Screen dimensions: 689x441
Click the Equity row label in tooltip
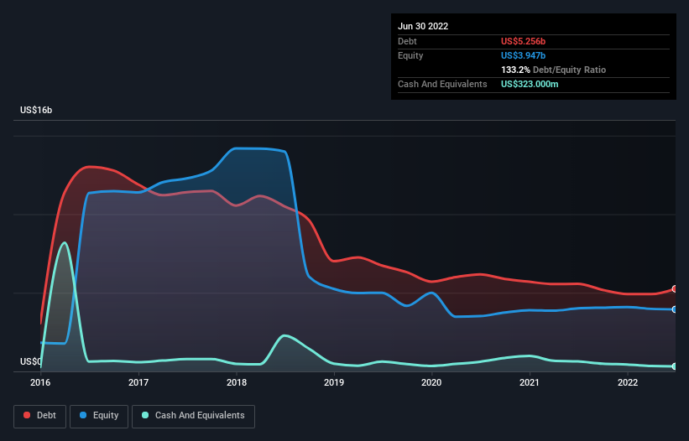(x=410, y=55)
